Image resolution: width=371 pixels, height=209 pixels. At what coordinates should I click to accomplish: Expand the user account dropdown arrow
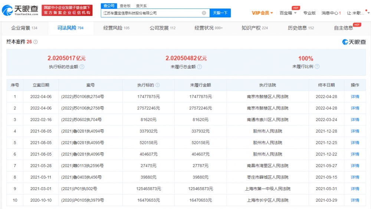pyautogui.click(x=369, y=13)
